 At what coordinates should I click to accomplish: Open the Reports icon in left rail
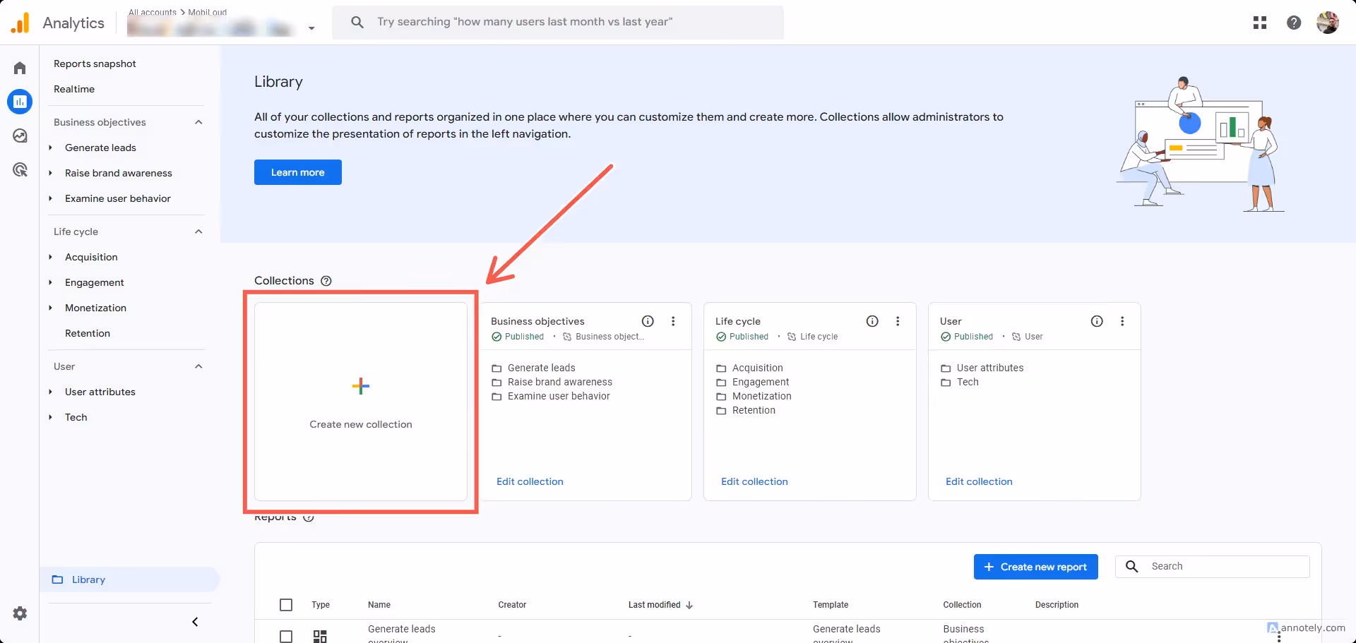(x=20, y=102)
